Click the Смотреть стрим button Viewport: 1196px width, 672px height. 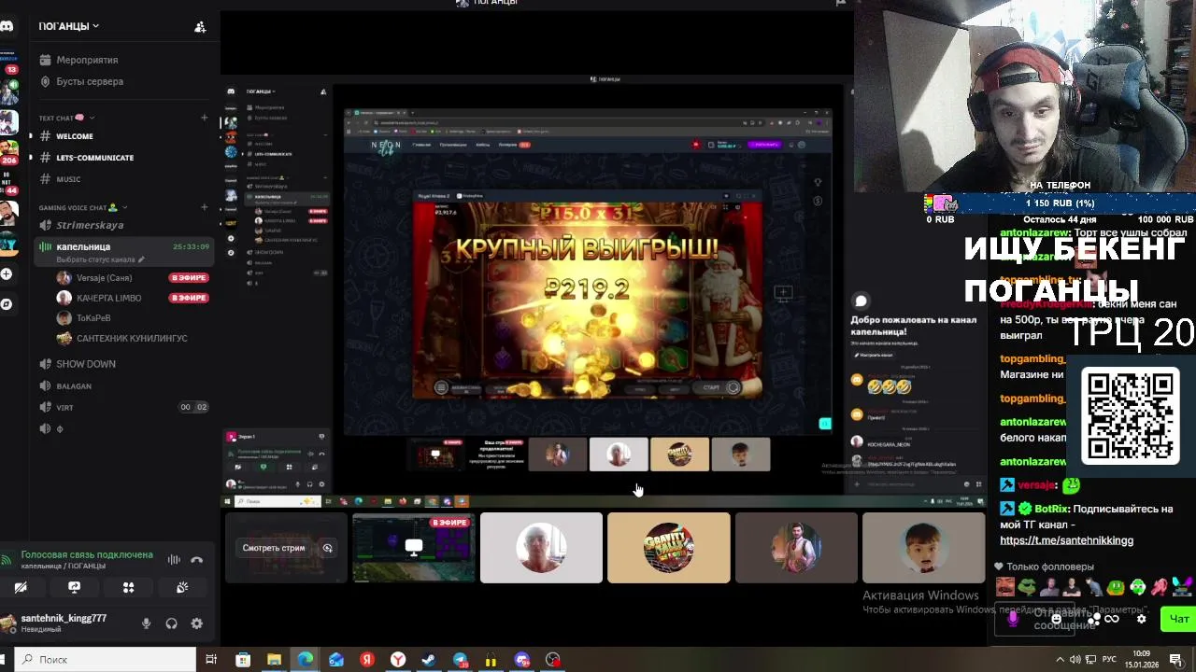pos(274,548)
